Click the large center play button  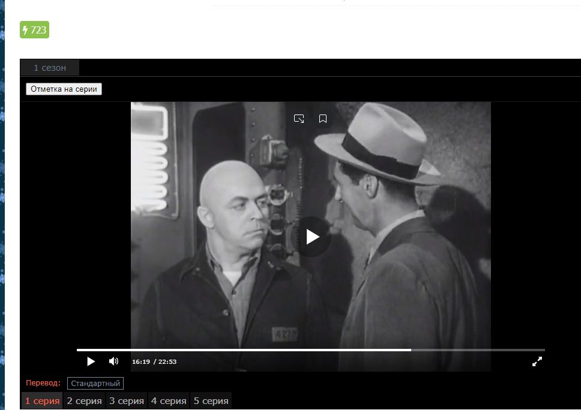point(311,237)
